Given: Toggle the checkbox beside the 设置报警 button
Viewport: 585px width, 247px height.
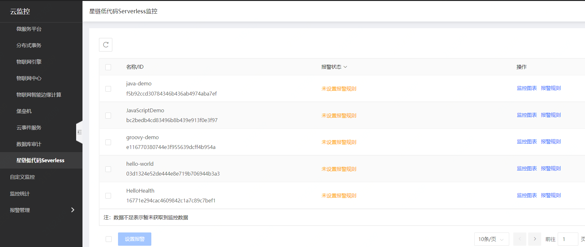Looking at the screenshot, I should 108,239.
